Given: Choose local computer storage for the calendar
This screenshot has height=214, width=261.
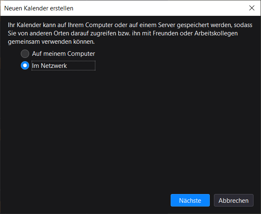Looking at the screenshot, I should tap(25, 54).
